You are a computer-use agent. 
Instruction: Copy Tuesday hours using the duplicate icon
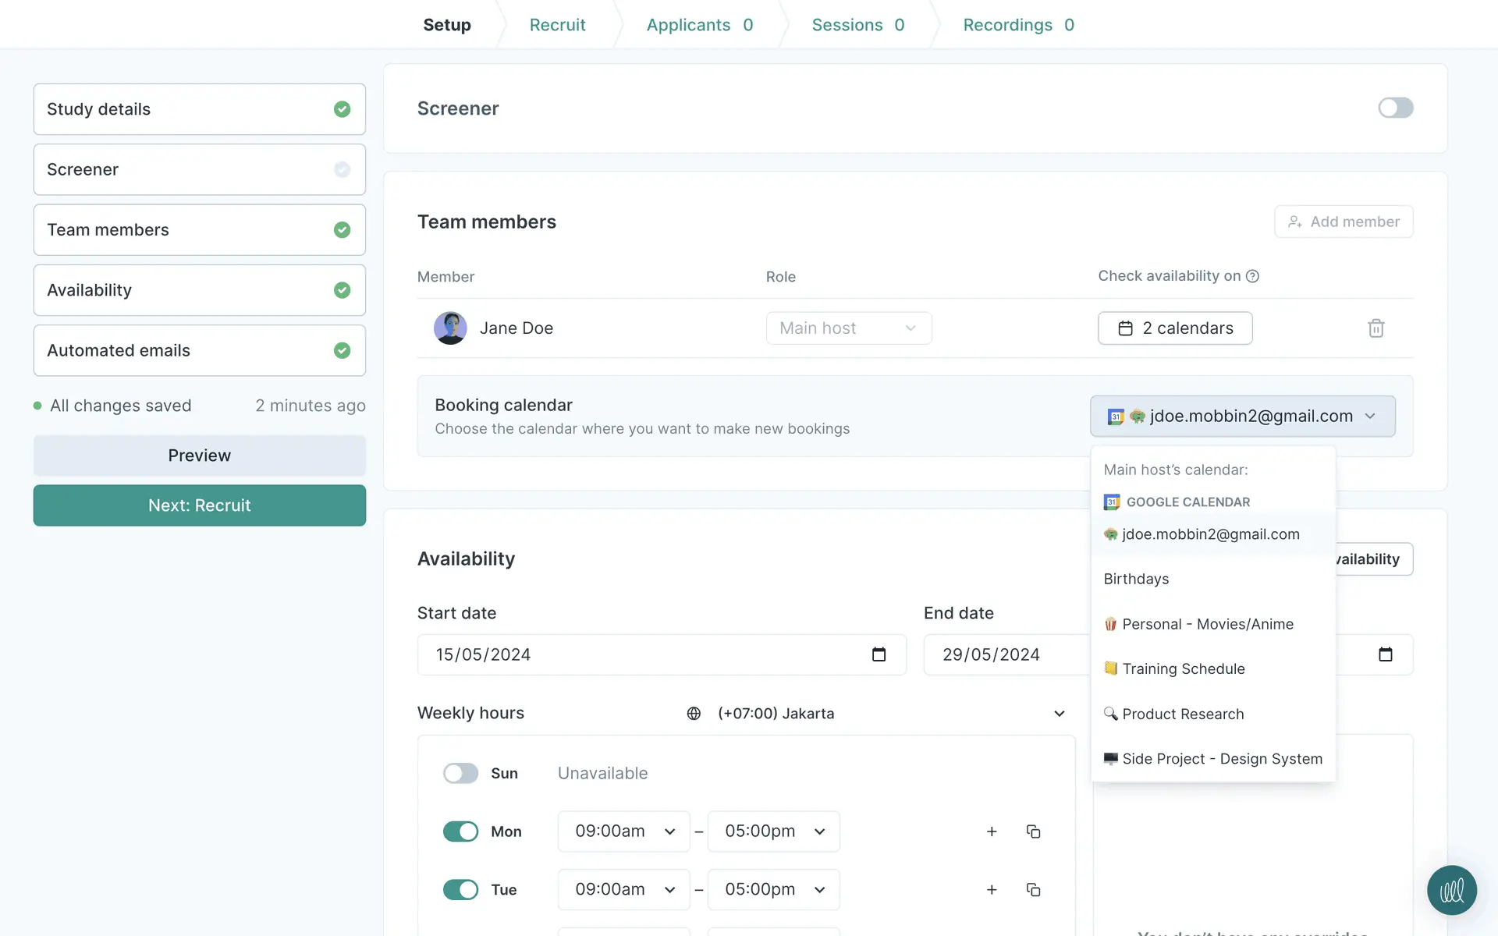(1033, 890)
